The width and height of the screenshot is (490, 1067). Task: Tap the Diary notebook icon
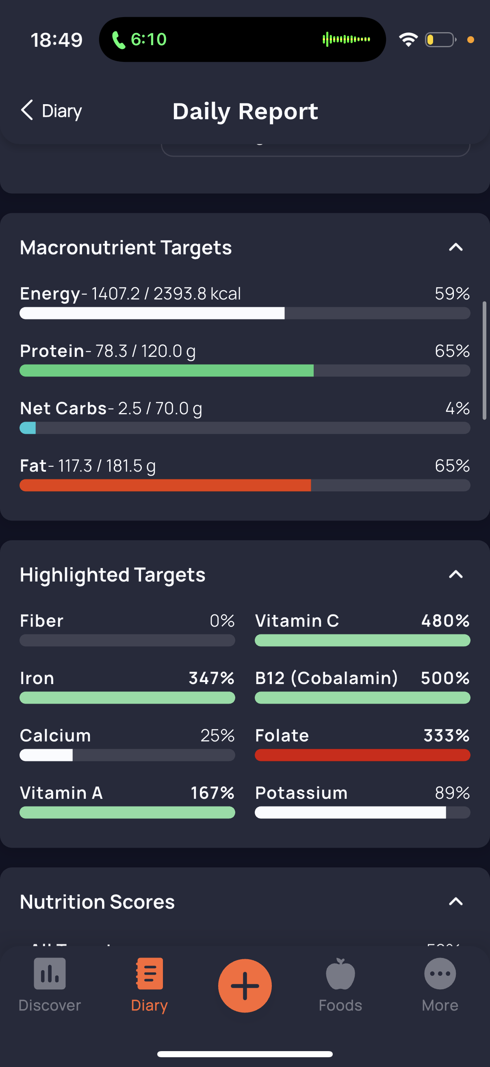149,973
